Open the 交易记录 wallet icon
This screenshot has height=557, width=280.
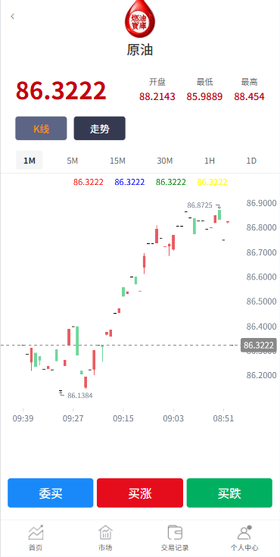tap(175, 533)
